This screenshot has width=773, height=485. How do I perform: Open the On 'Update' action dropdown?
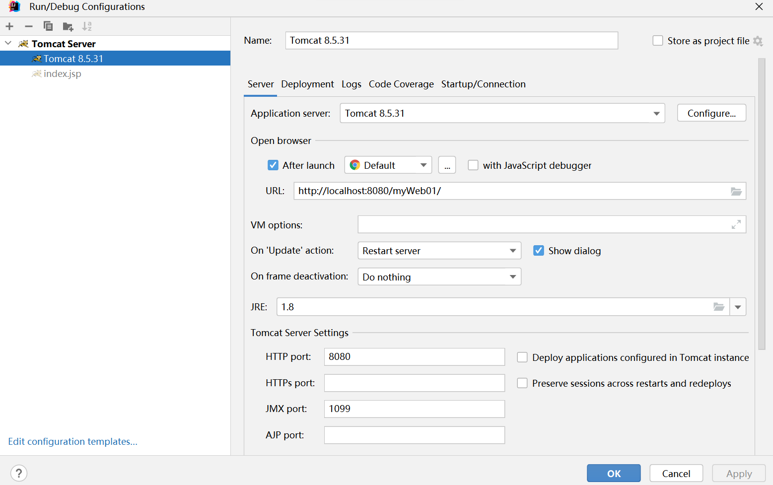[439, 251]
